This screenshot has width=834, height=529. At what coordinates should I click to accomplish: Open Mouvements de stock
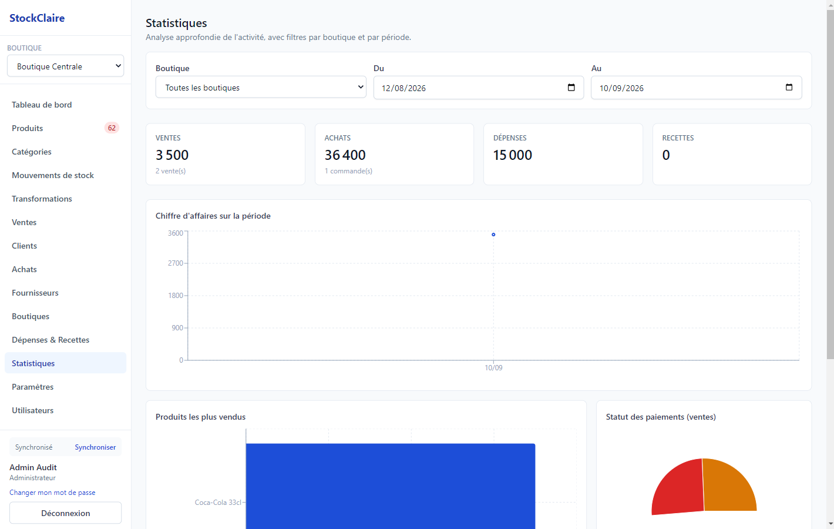point(65,175)
